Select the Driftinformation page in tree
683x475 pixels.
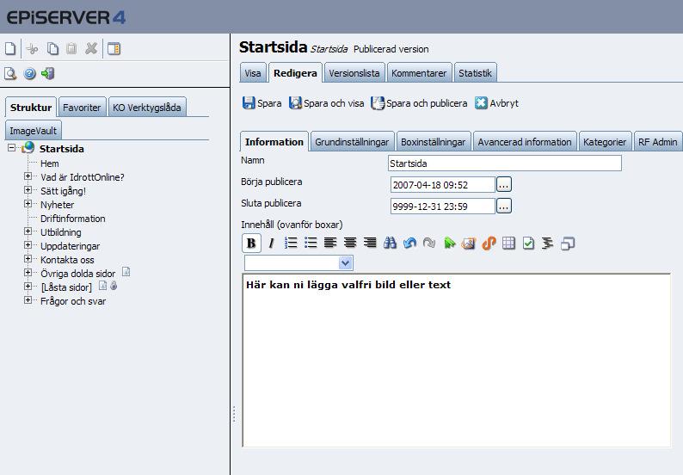click(73, 219)
